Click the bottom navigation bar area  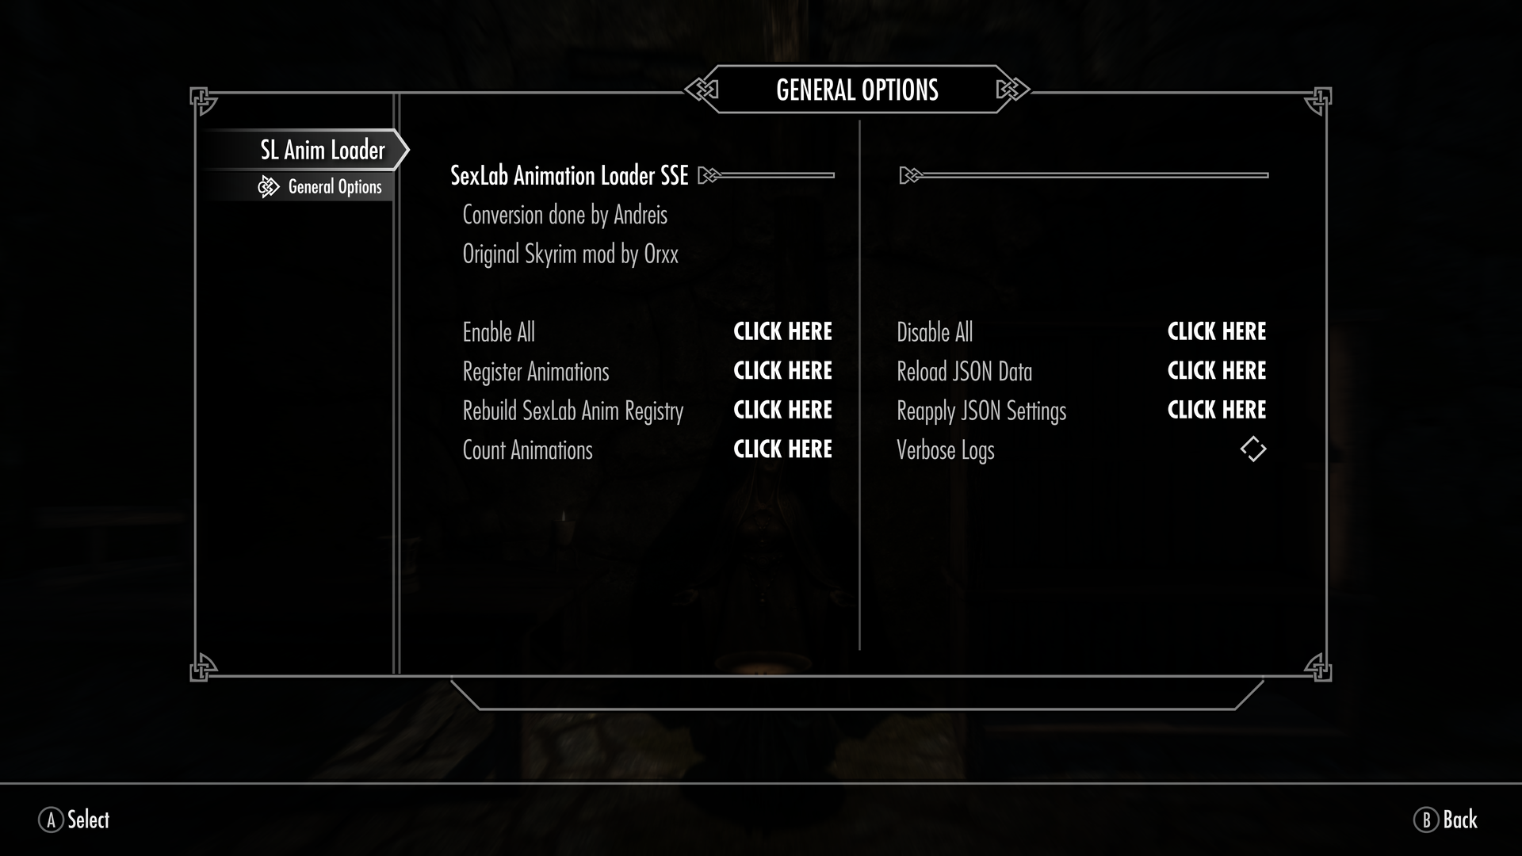(761, 819)
